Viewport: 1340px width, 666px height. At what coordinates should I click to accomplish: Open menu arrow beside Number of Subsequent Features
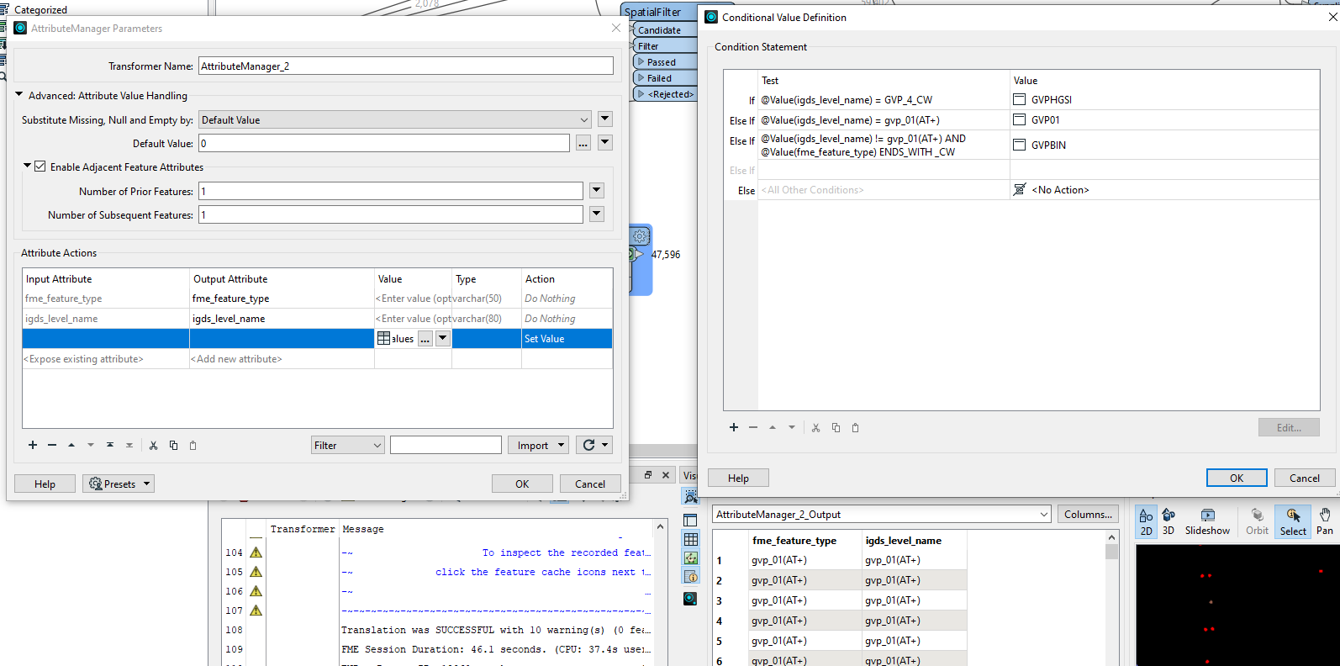click(597, 214)
